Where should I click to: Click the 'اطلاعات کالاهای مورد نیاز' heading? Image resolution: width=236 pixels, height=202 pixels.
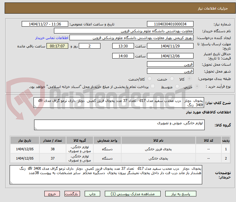[x=208, y=112]
